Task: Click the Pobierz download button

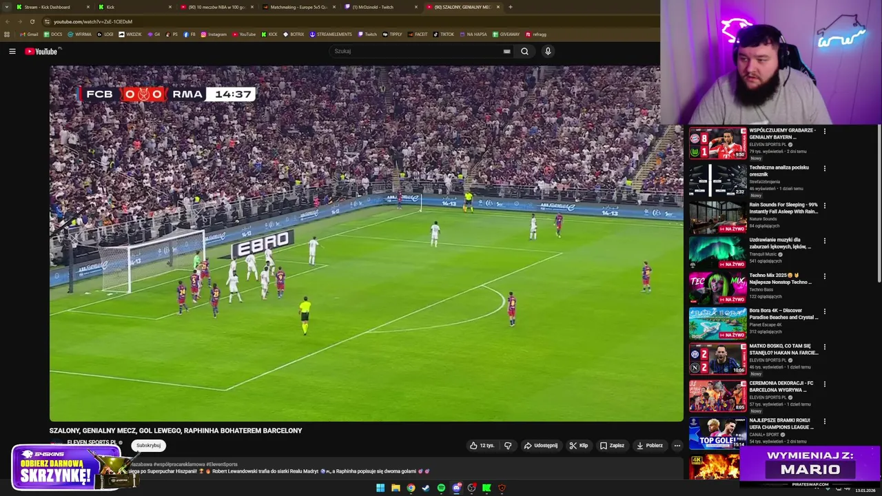Action: 649,446
